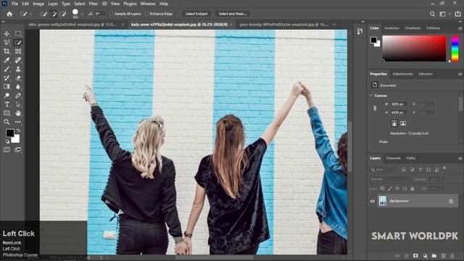
Task: Enable Sample All Layers checkbox
Action: pyautogui.click(x=112, y=14)
